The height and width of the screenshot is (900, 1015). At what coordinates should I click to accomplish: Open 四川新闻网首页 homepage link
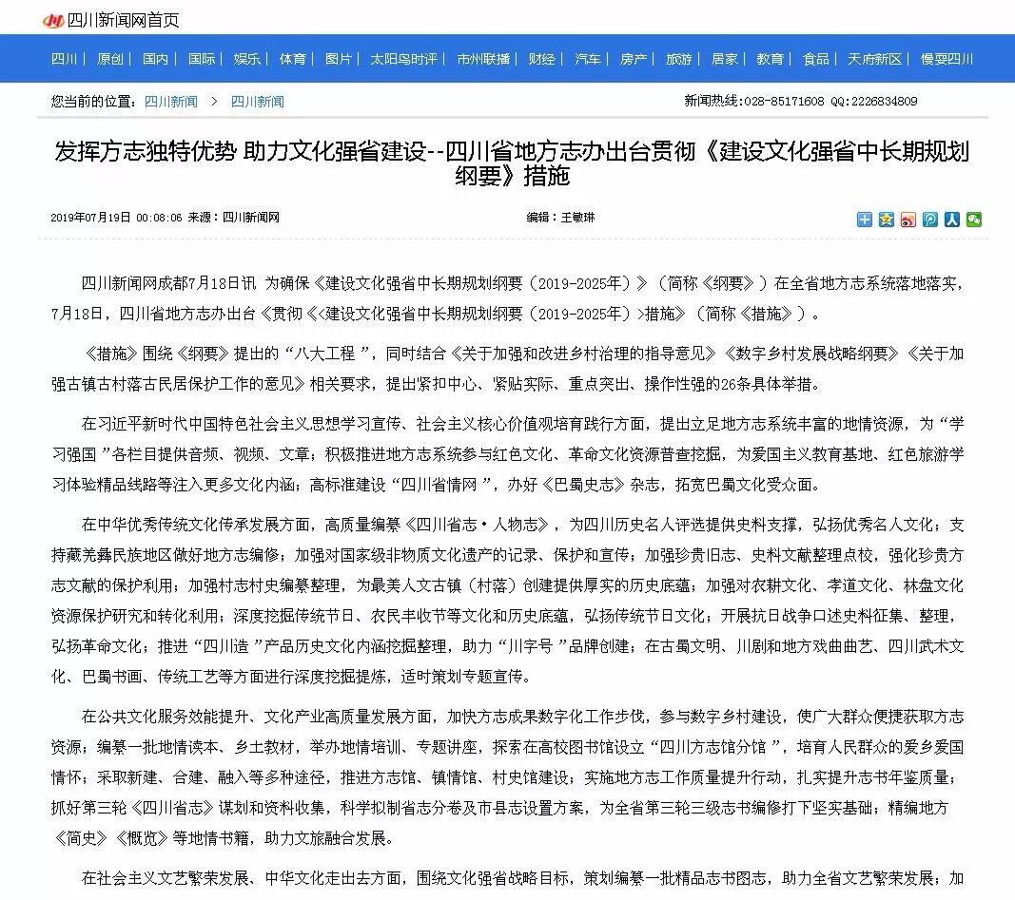click(124, 20)
